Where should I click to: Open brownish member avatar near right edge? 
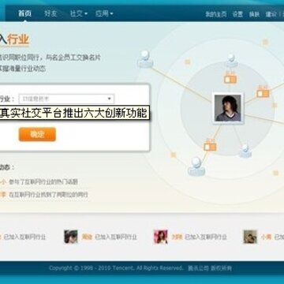click(x=250, y=237)
